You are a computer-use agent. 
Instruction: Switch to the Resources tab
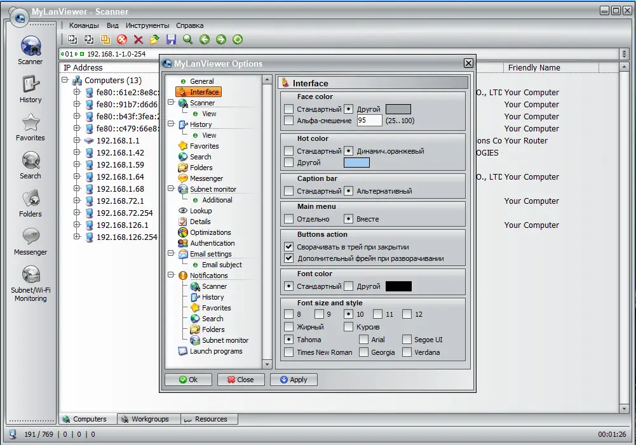(x=209, y=419)
